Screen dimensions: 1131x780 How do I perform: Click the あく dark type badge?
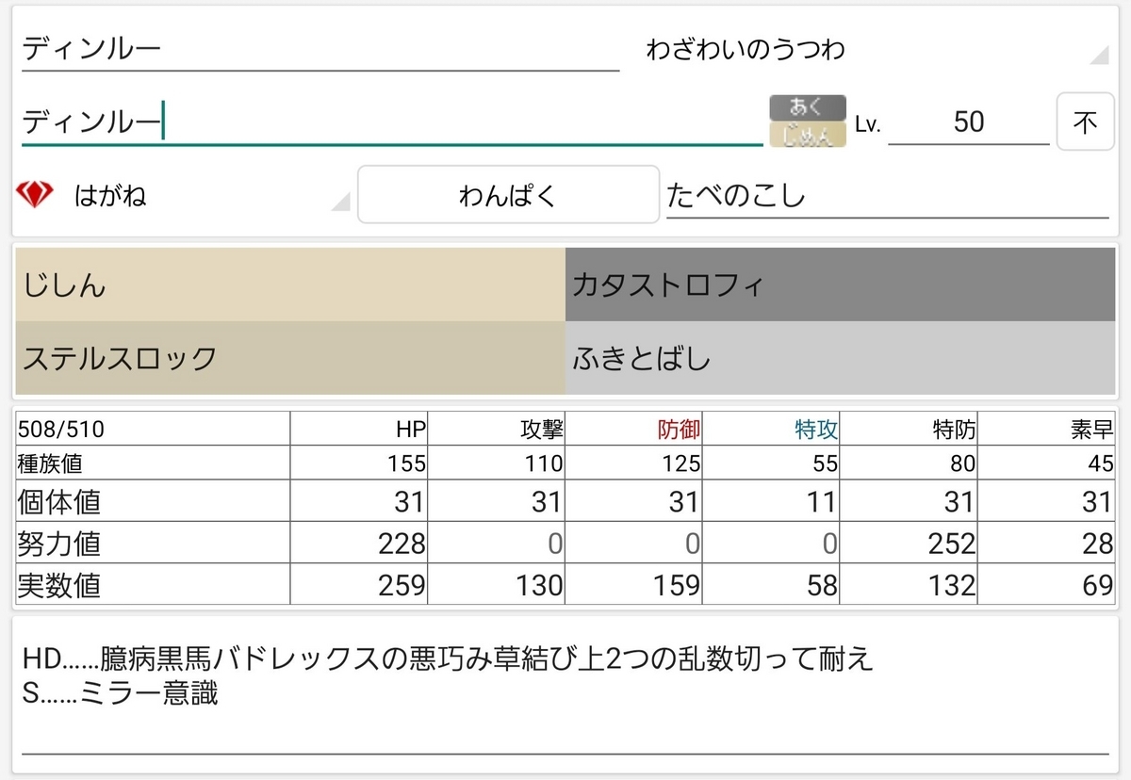coord(808,107)
